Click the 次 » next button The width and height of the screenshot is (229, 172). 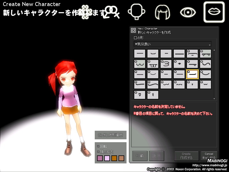coord(156,156)
